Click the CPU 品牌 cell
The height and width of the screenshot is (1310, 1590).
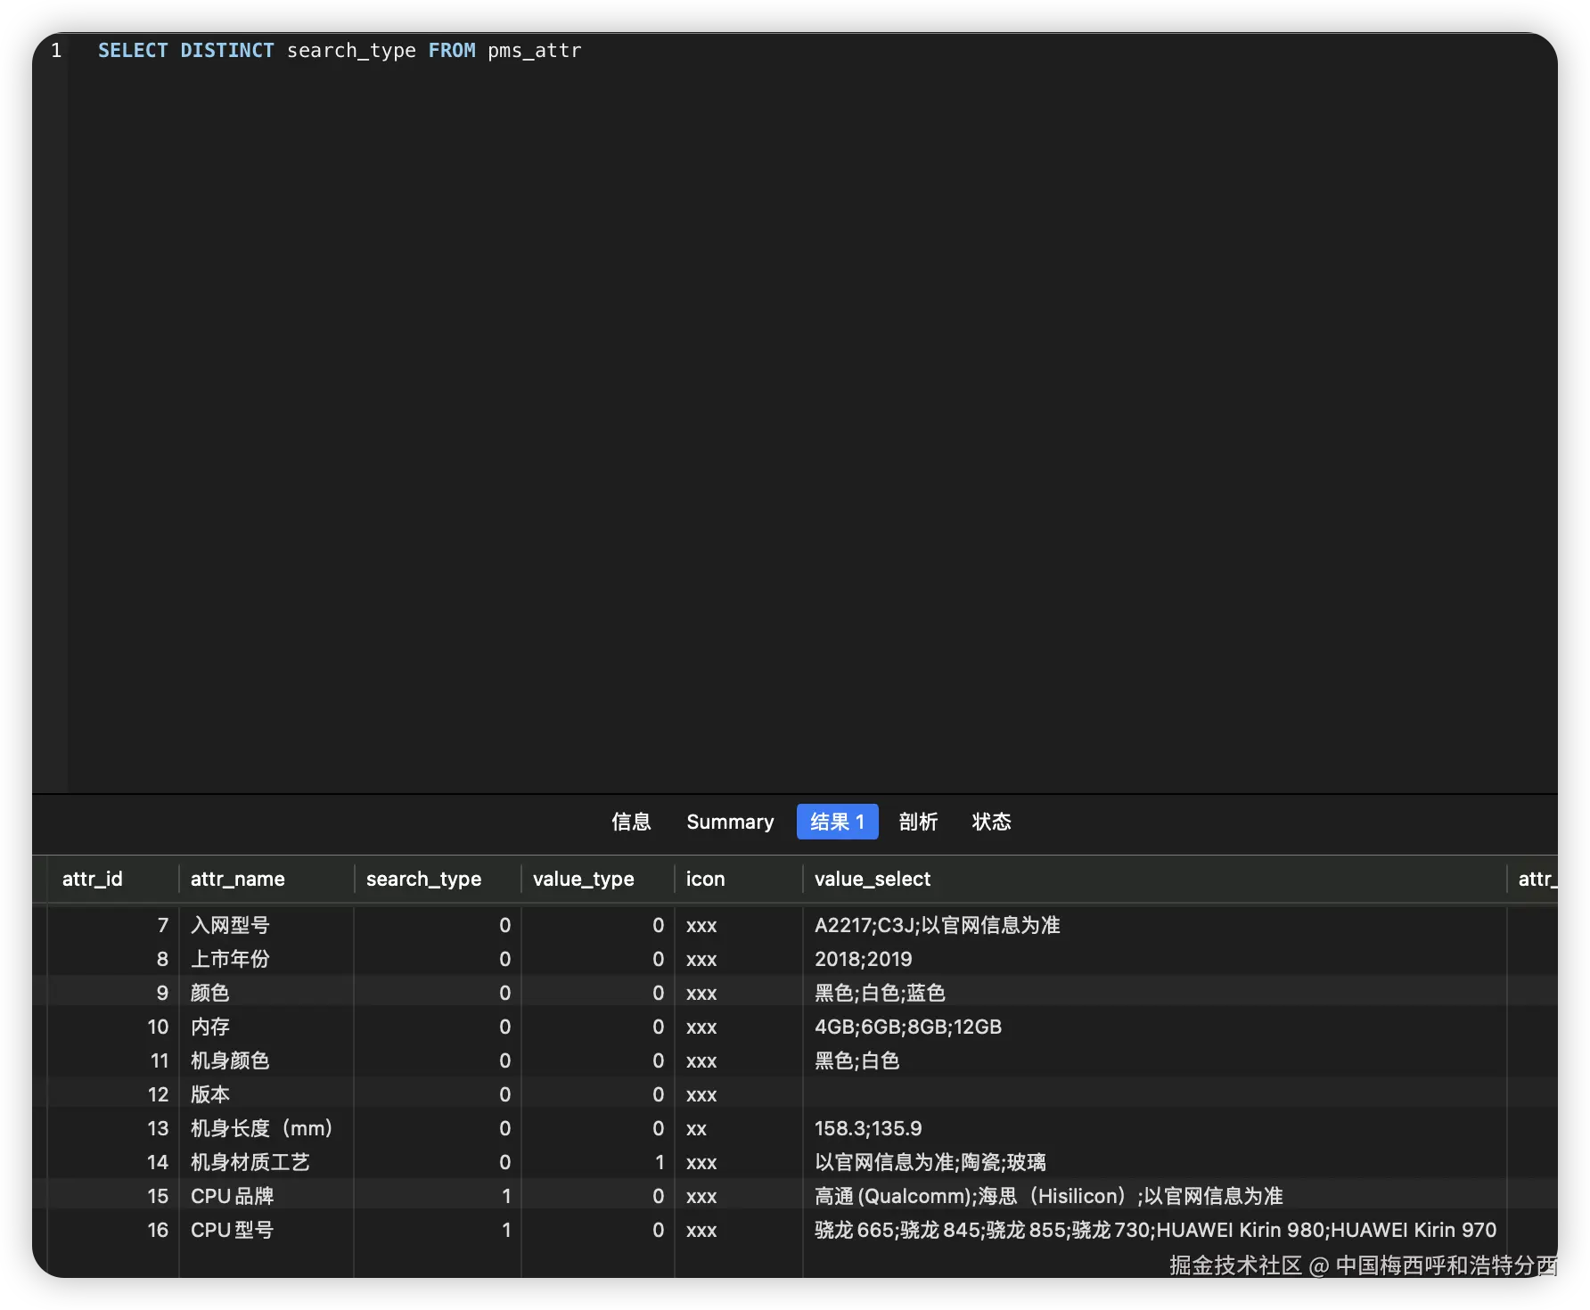266,1196
